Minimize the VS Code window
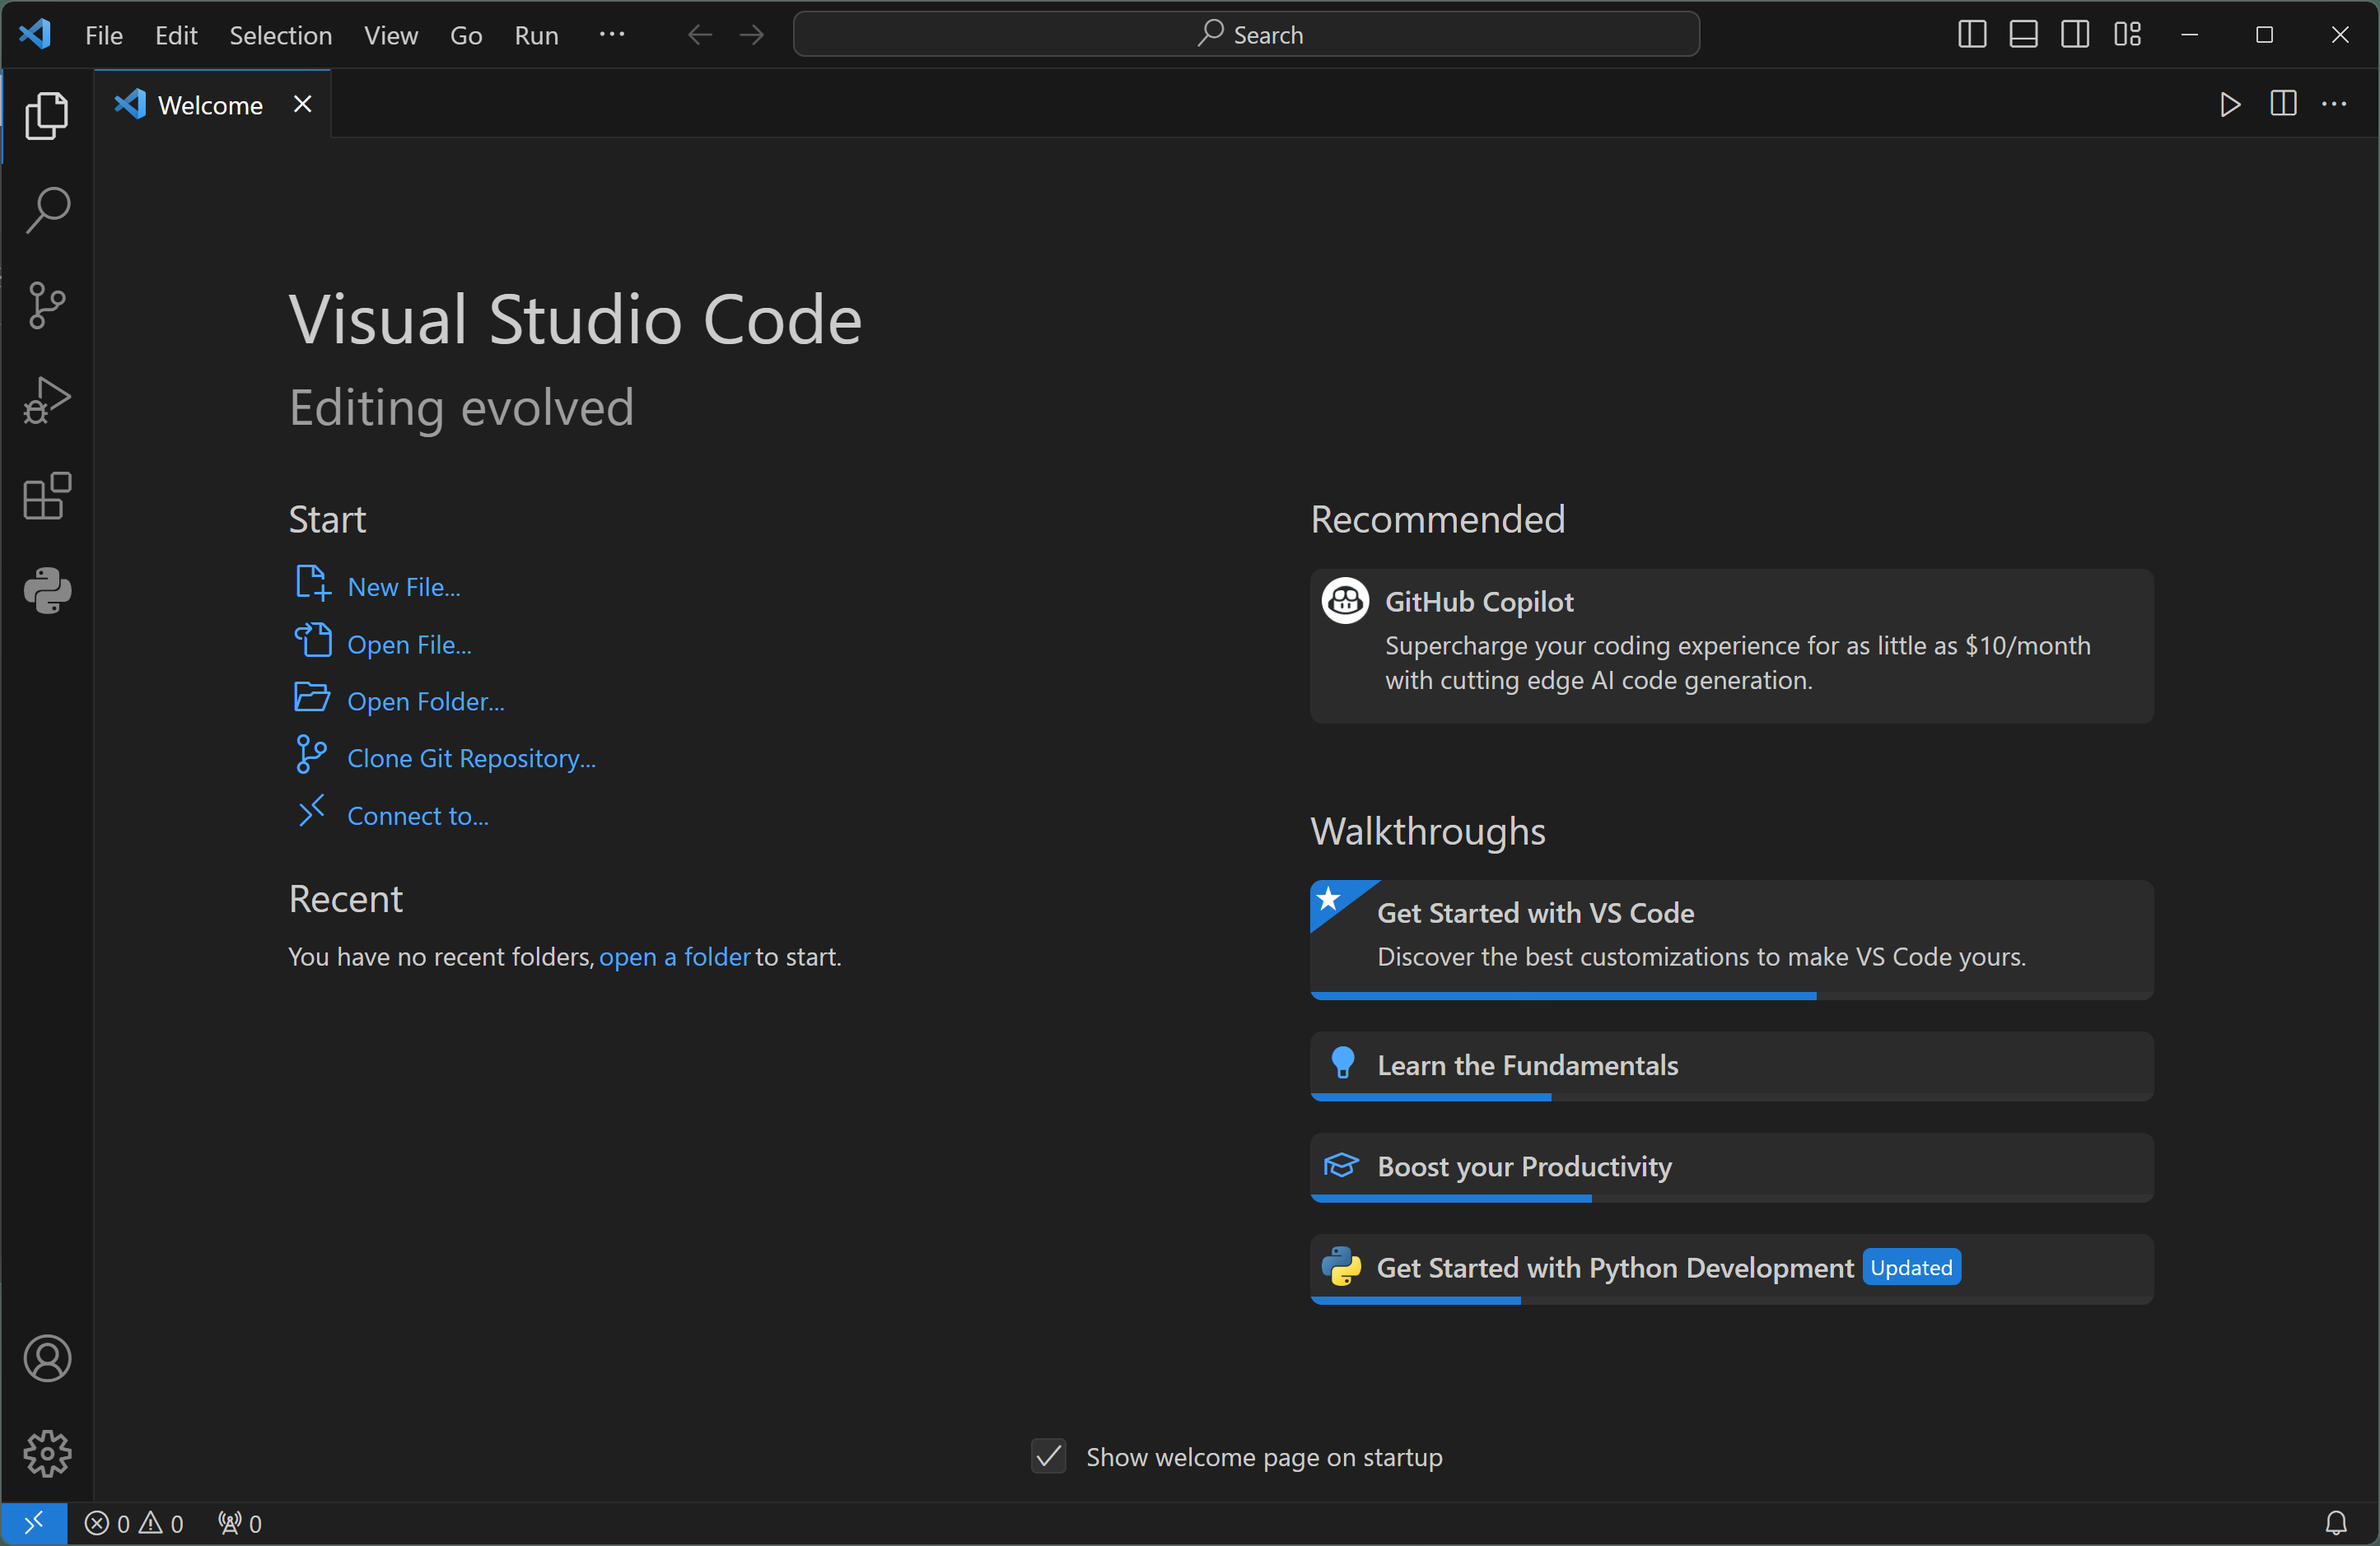The image size is (2380, 1546). coord(2189,35)
